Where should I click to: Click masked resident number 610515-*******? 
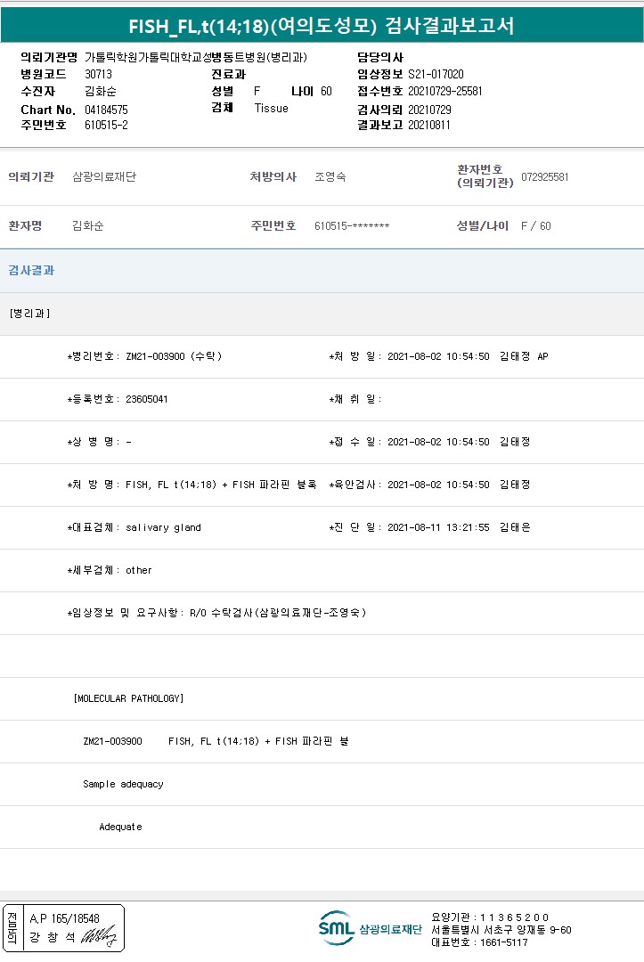point(351,226)
